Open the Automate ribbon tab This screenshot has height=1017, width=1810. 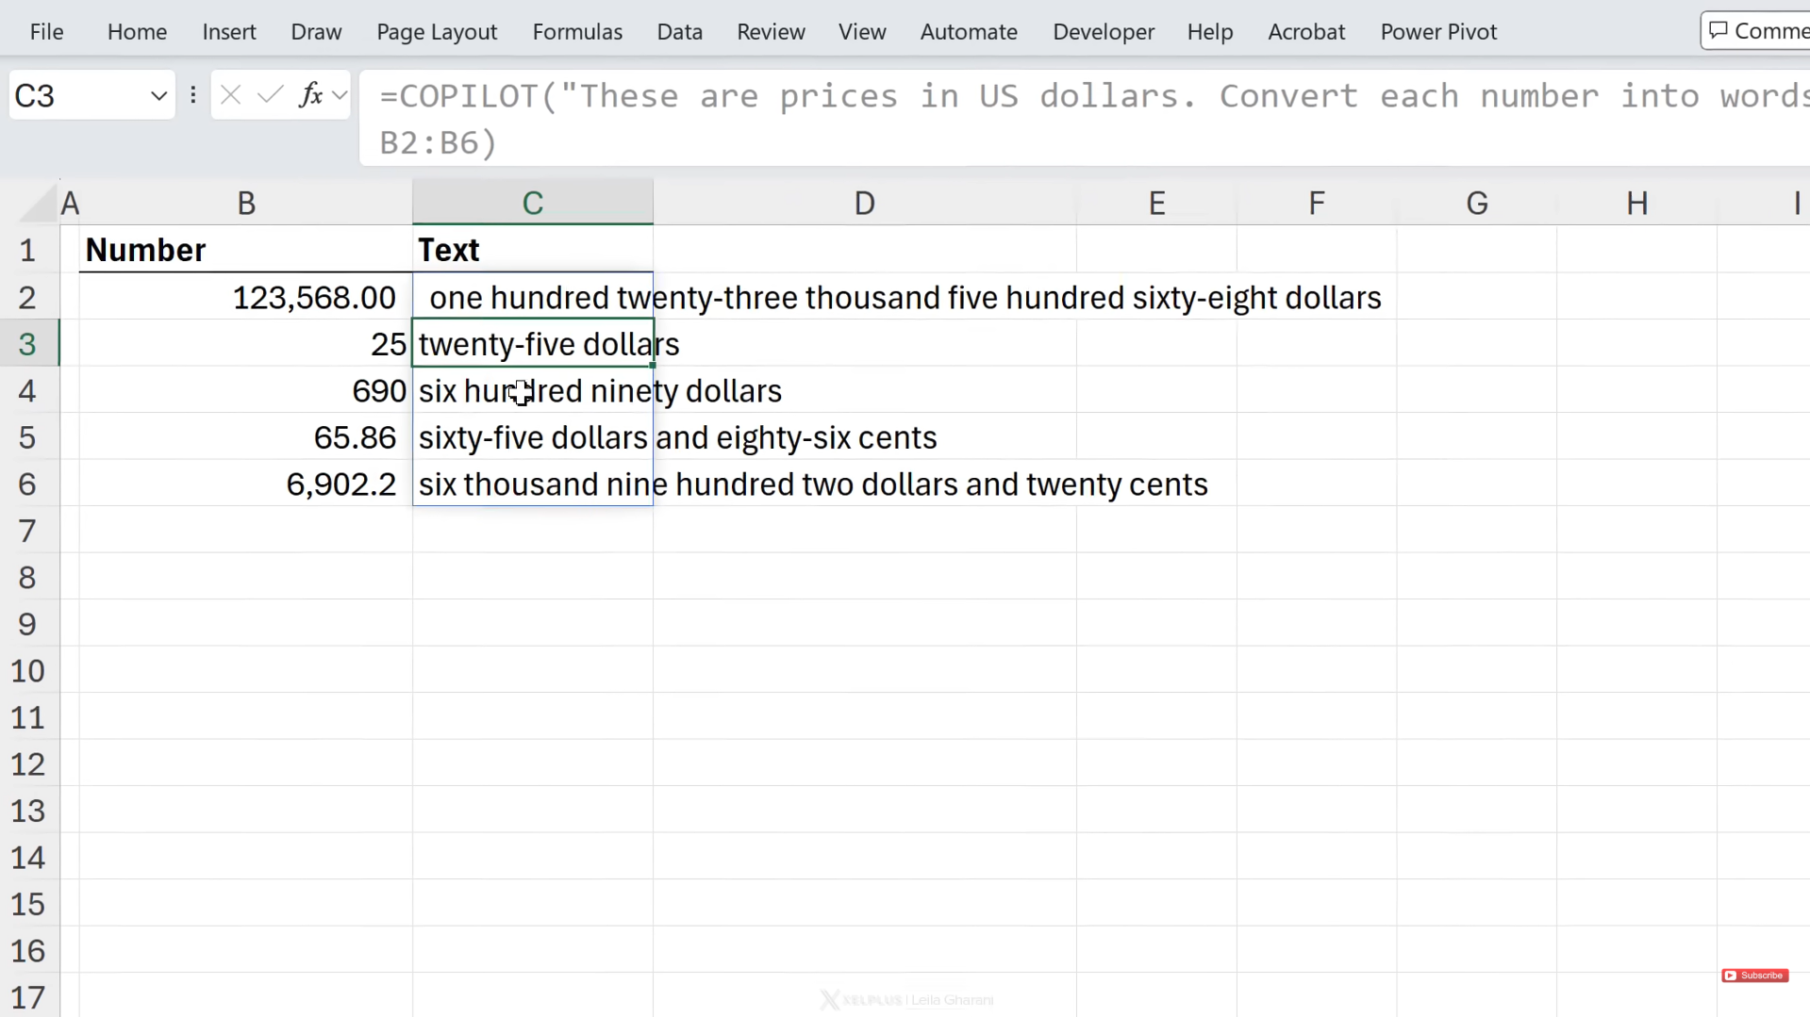tap(969, 31)
